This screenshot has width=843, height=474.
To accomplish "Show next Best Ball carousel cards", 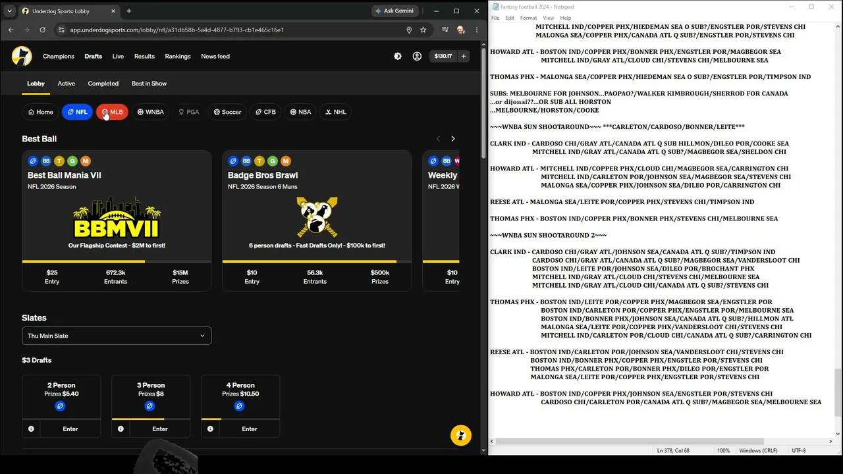I will (x=452, y=139).
